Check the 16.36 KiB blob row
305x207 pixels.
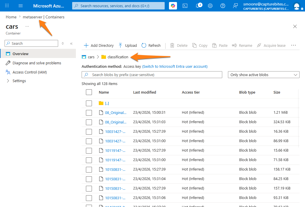[x=89, y=131]
